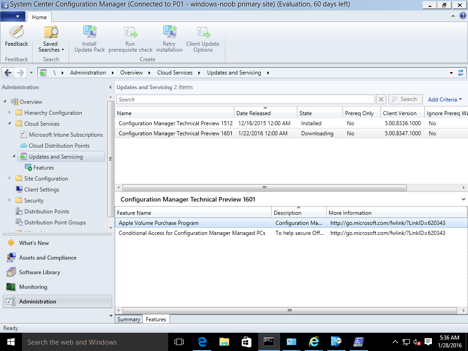
Task: Expand the Site Configuration folder
Action: (x=10, y=178)
